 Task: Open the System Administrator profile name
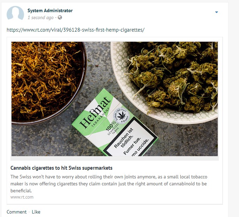coord(50,10)
